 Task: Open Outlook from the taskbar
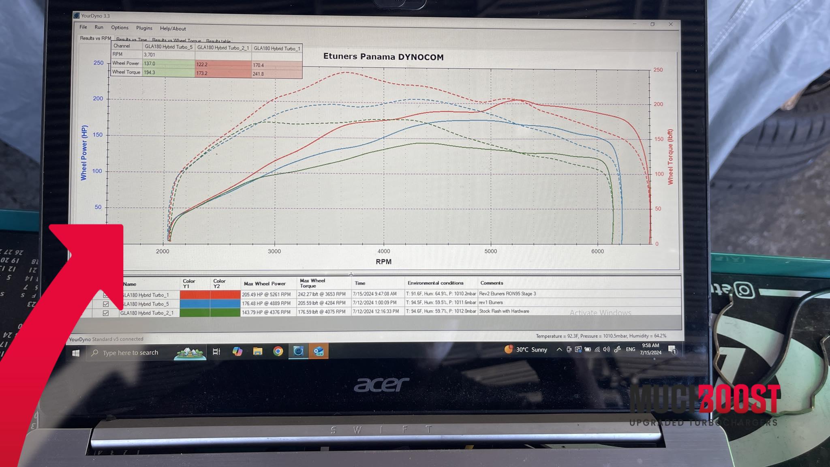click(x=319, y=351)
